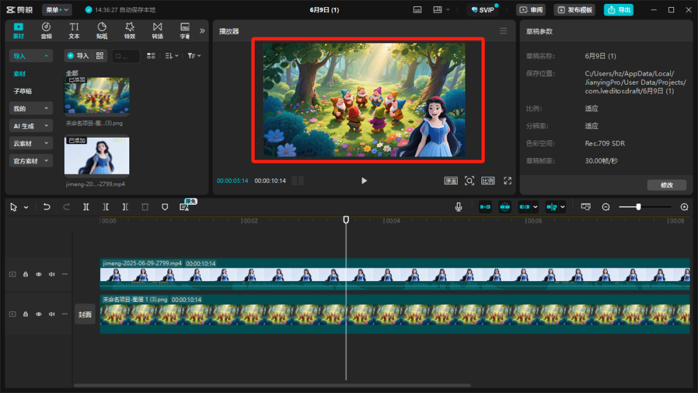Hide the jimeng video track with eye icon

point(38,274)
